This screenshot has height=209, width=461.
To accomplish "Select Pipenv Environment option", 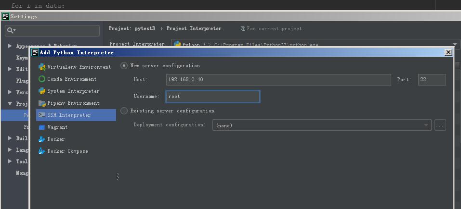I will click(76, 103).
